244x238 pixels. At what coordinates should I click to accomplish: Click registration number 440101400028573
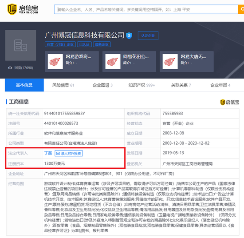61,123
